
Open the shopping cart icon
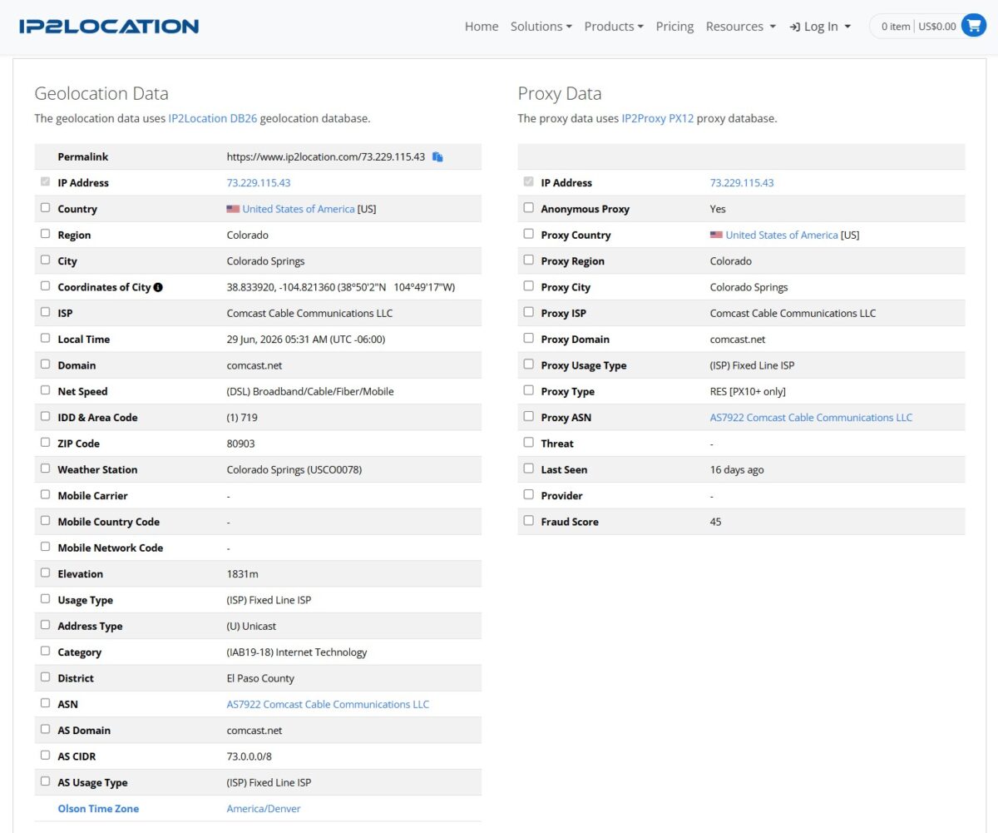pos(974,26)
